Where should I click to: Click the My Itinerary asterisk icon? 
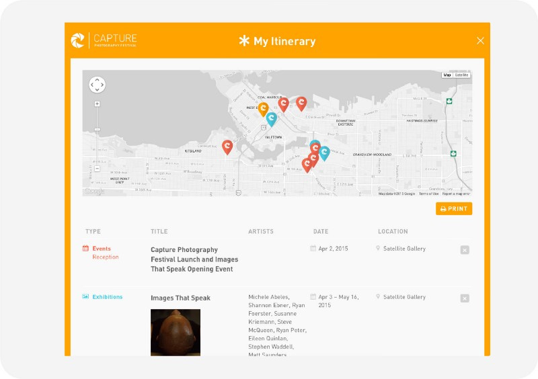(244, 40)
